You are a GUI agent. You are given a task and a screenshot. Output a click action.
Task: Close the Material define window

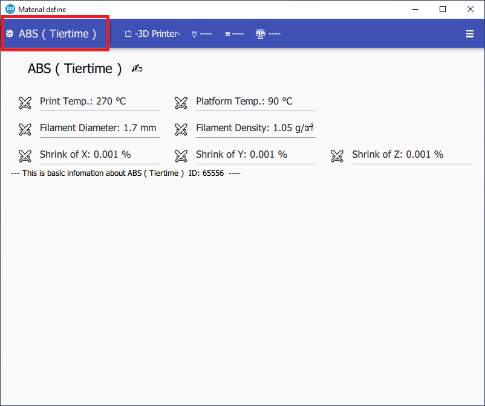pyautogui.click(x=470, y=9)
